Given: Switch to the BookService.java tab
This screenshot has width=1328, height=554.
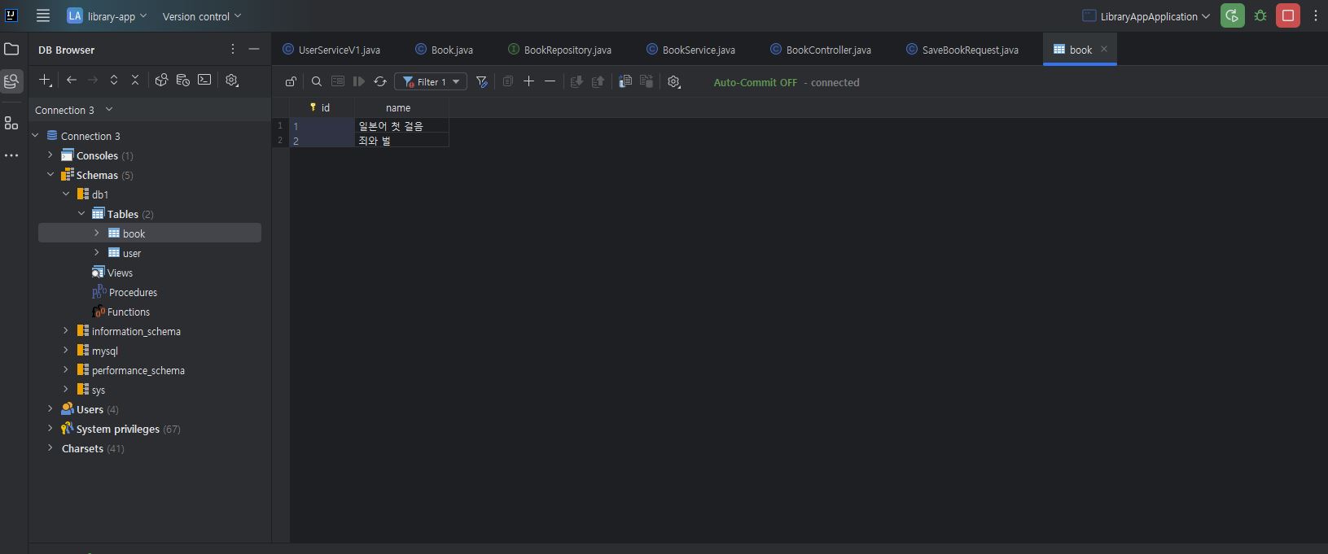Looking at the screenshot, I should (x=691, y=50).
